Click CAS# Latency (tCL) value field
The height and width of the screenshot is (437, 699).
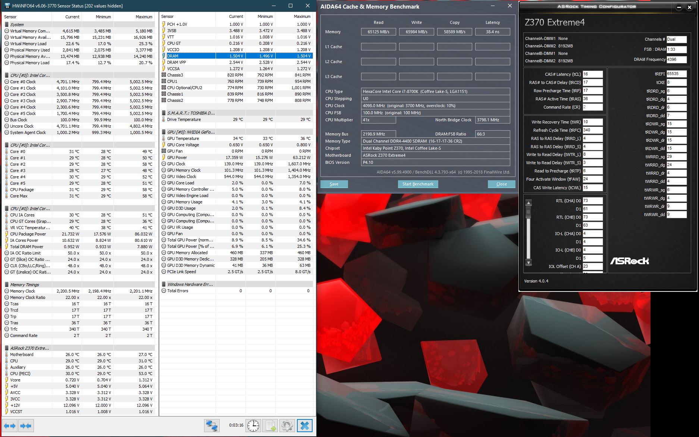593,74
